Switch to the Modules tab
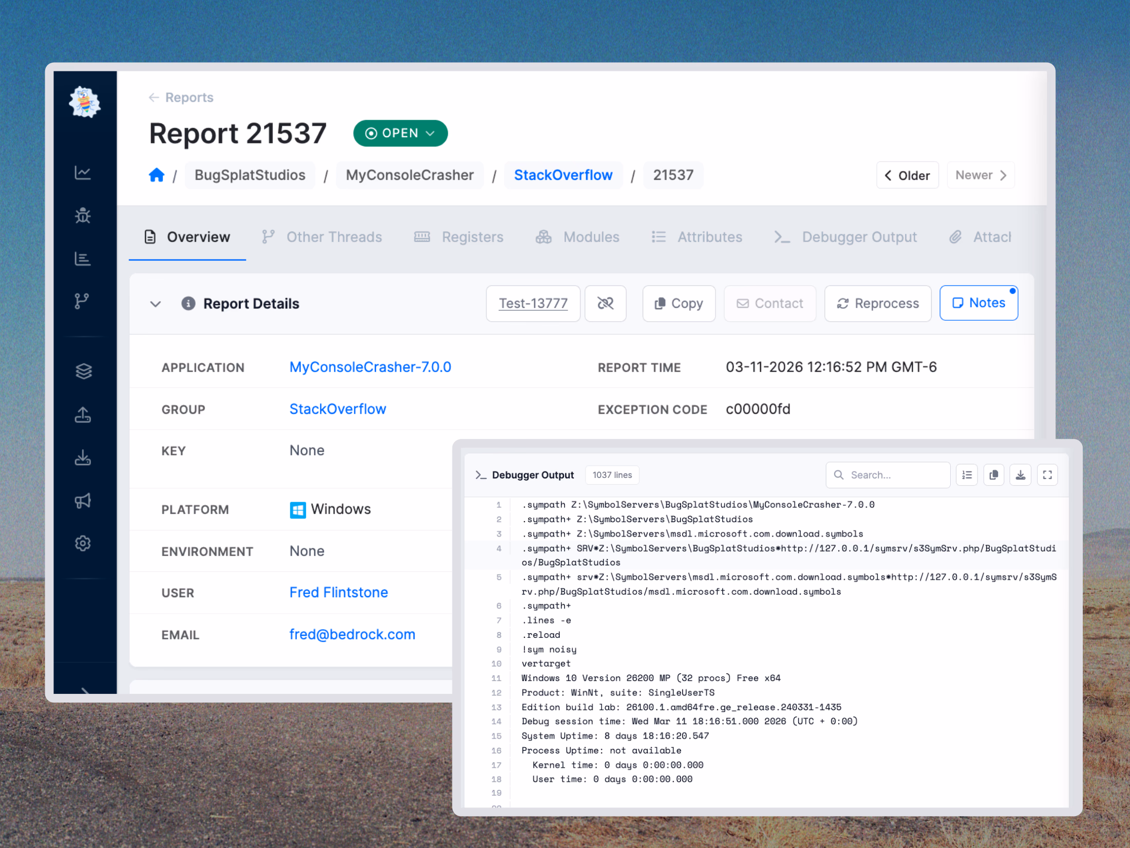 click(578, 237)
